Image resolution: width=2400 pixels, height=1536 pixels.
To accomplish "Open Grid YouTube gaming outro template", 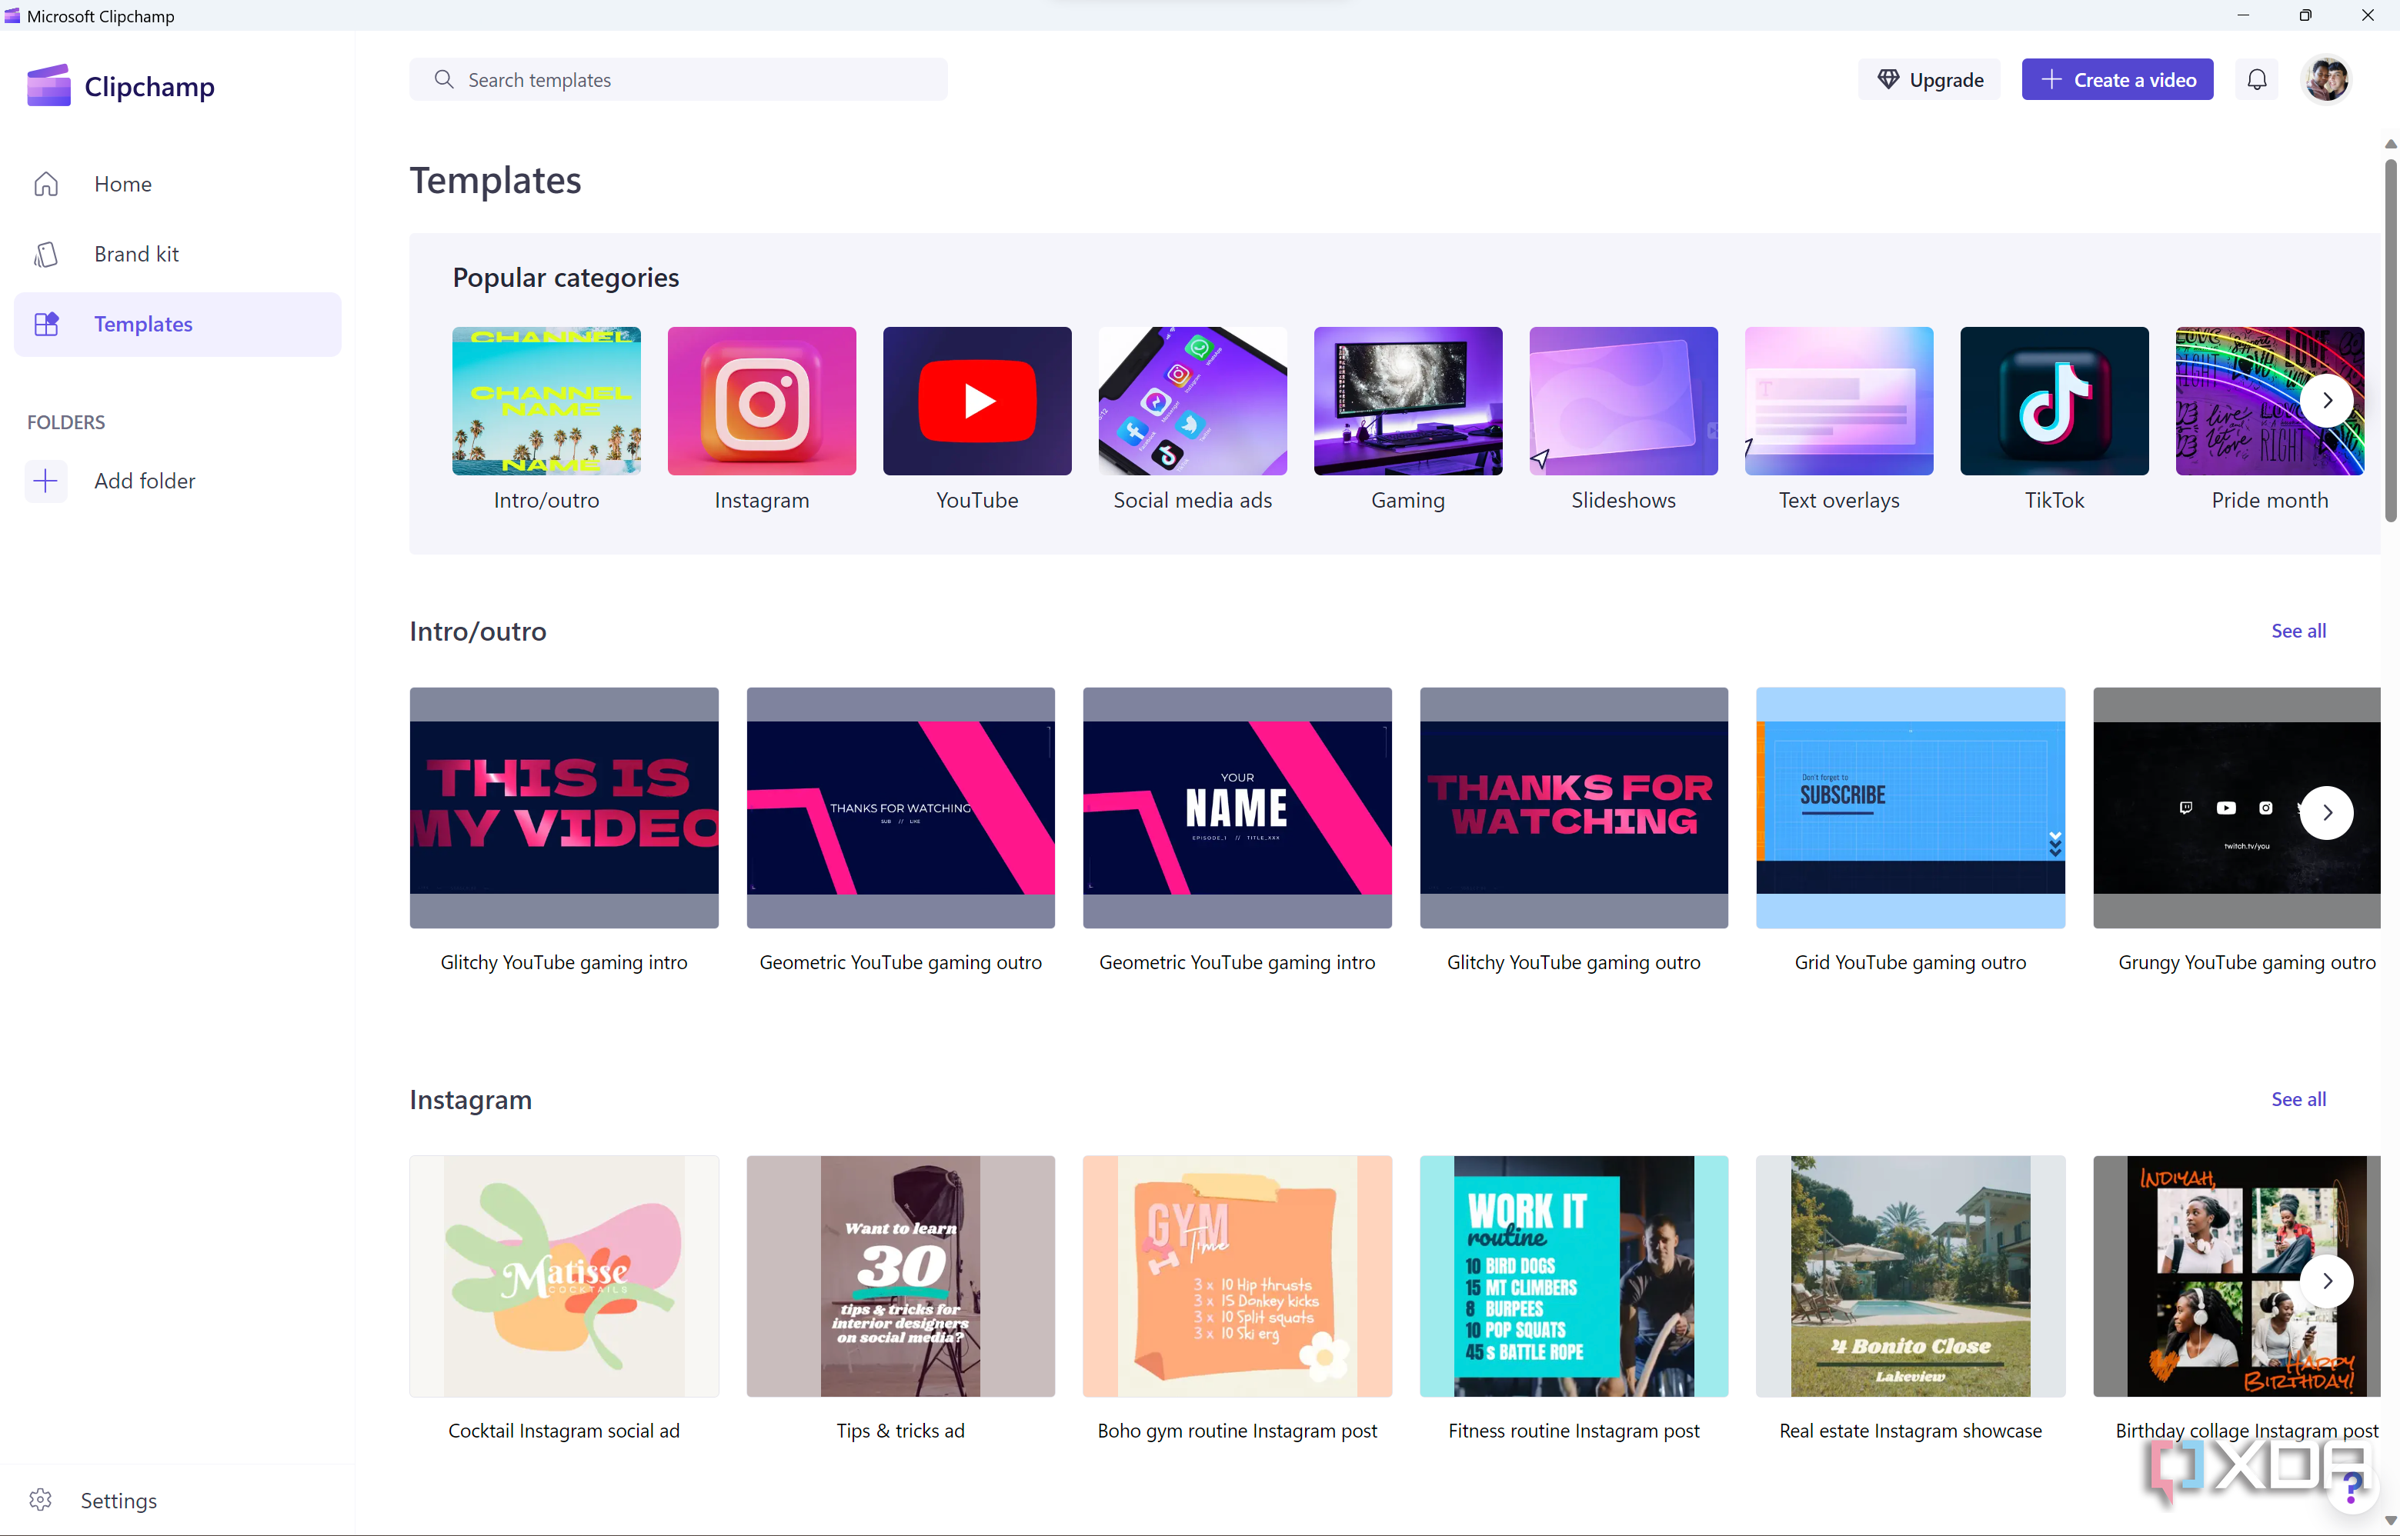I will (1910, 808).
